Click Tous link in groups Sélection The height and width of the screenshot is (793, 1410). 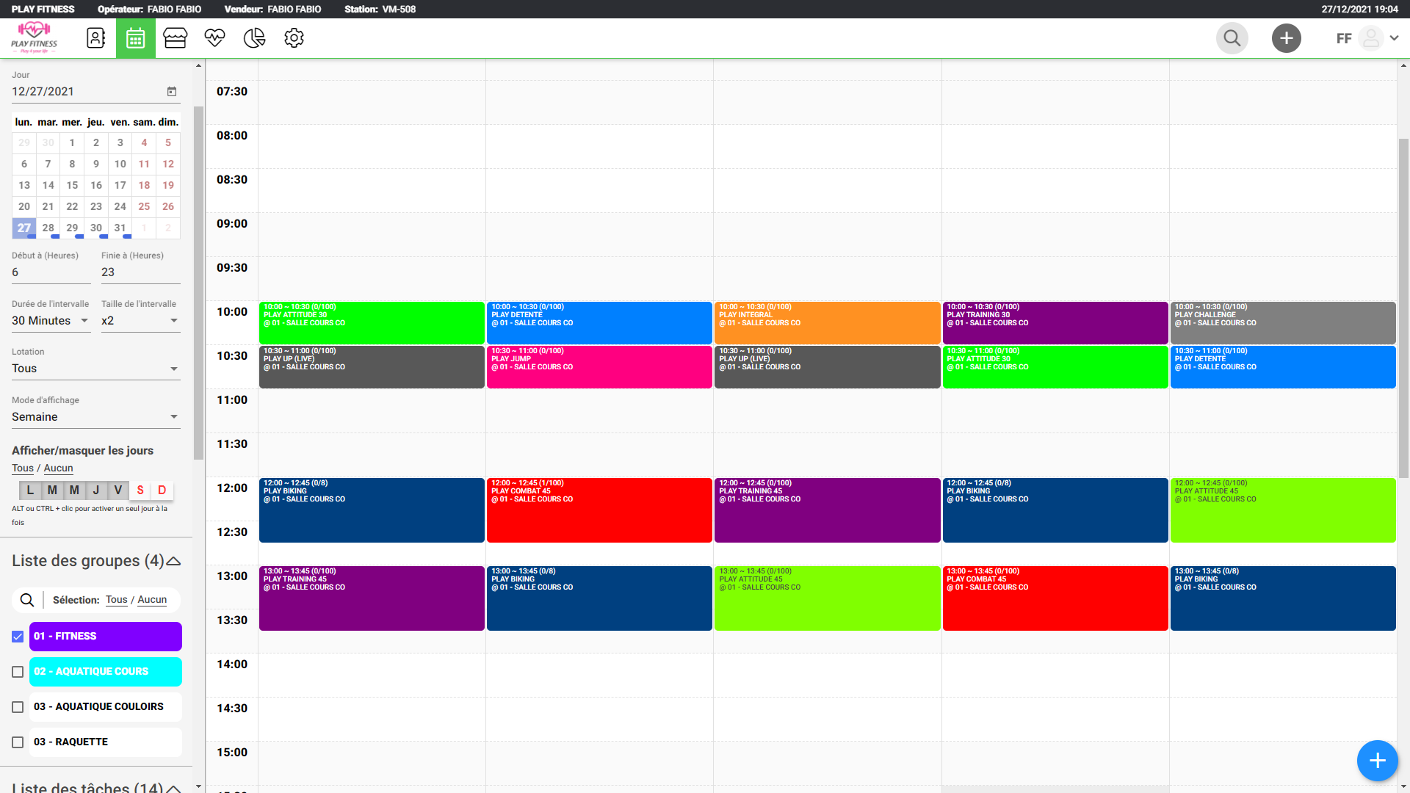(116, 600)
